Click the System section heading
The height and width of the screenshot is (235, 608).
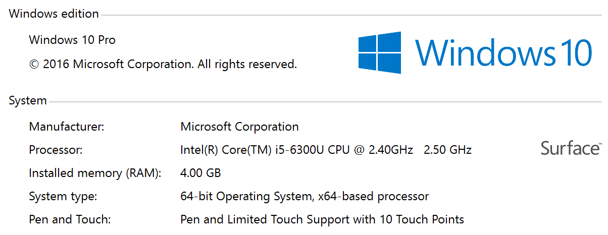(28, 100)
